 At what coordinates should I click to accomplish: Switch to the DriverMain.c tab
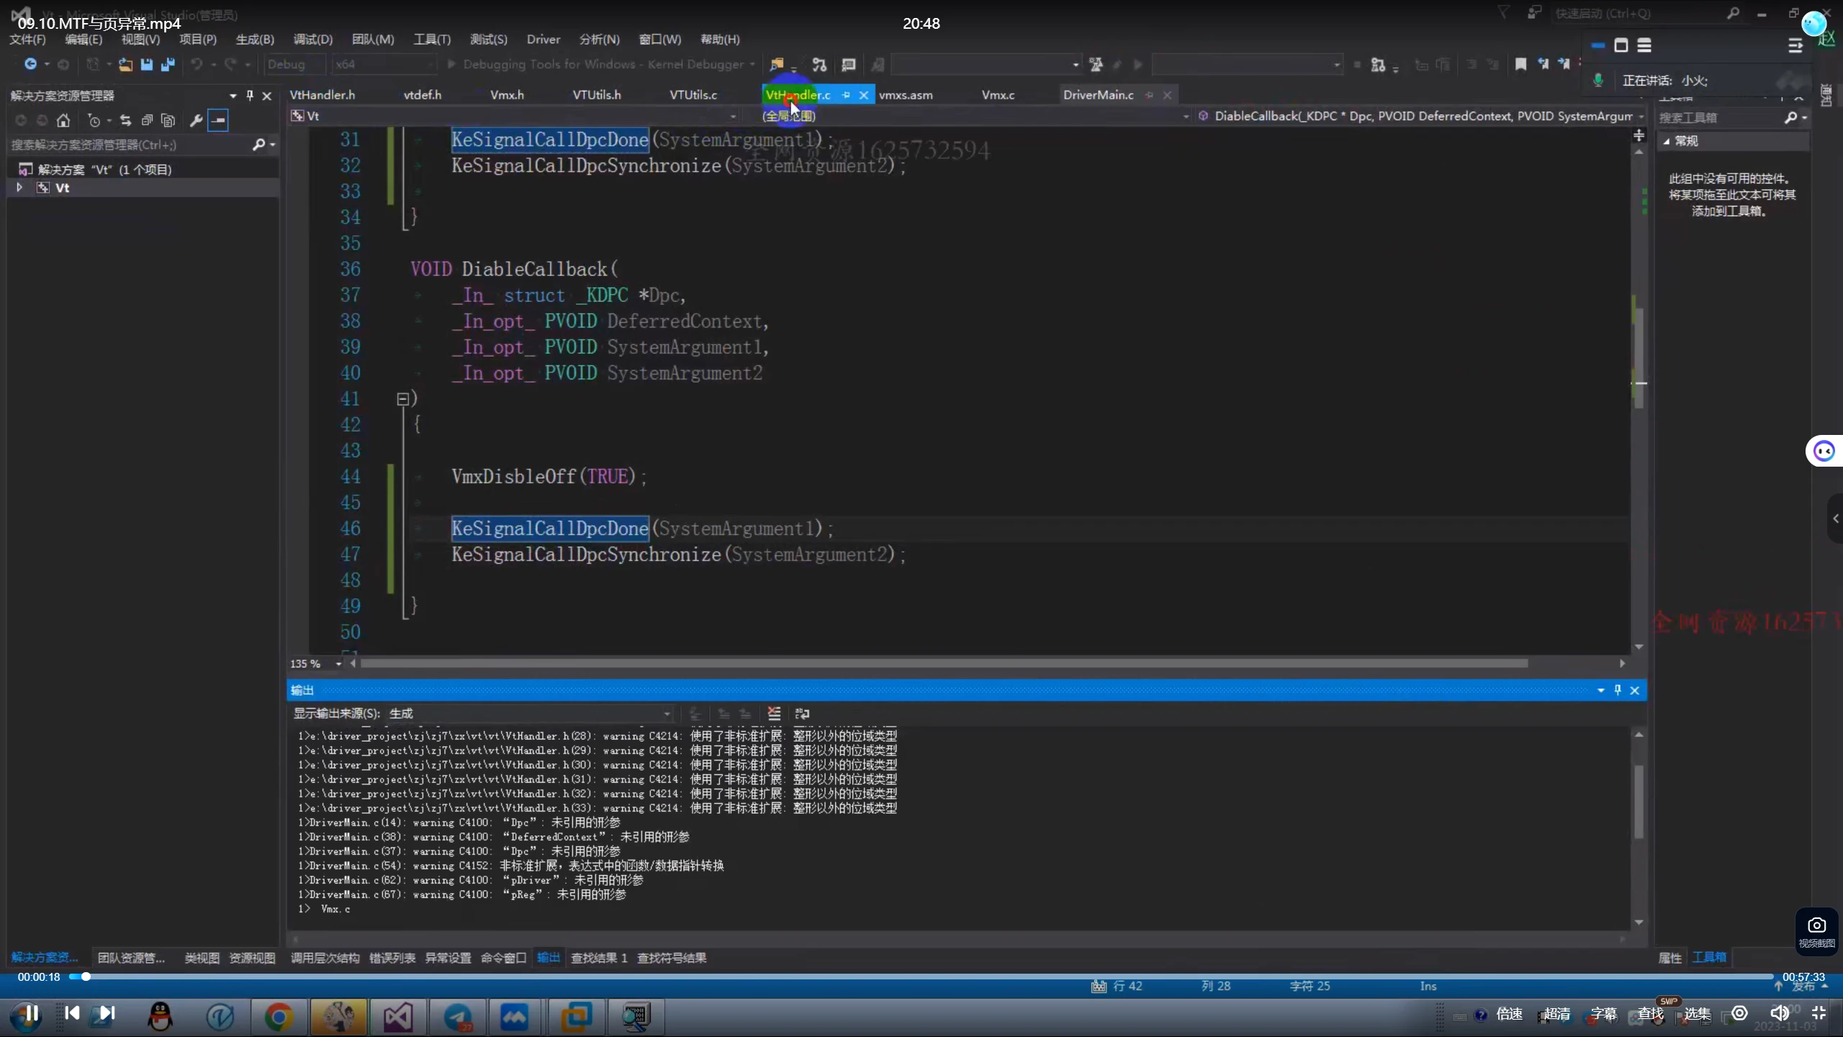coord(1098,95)
